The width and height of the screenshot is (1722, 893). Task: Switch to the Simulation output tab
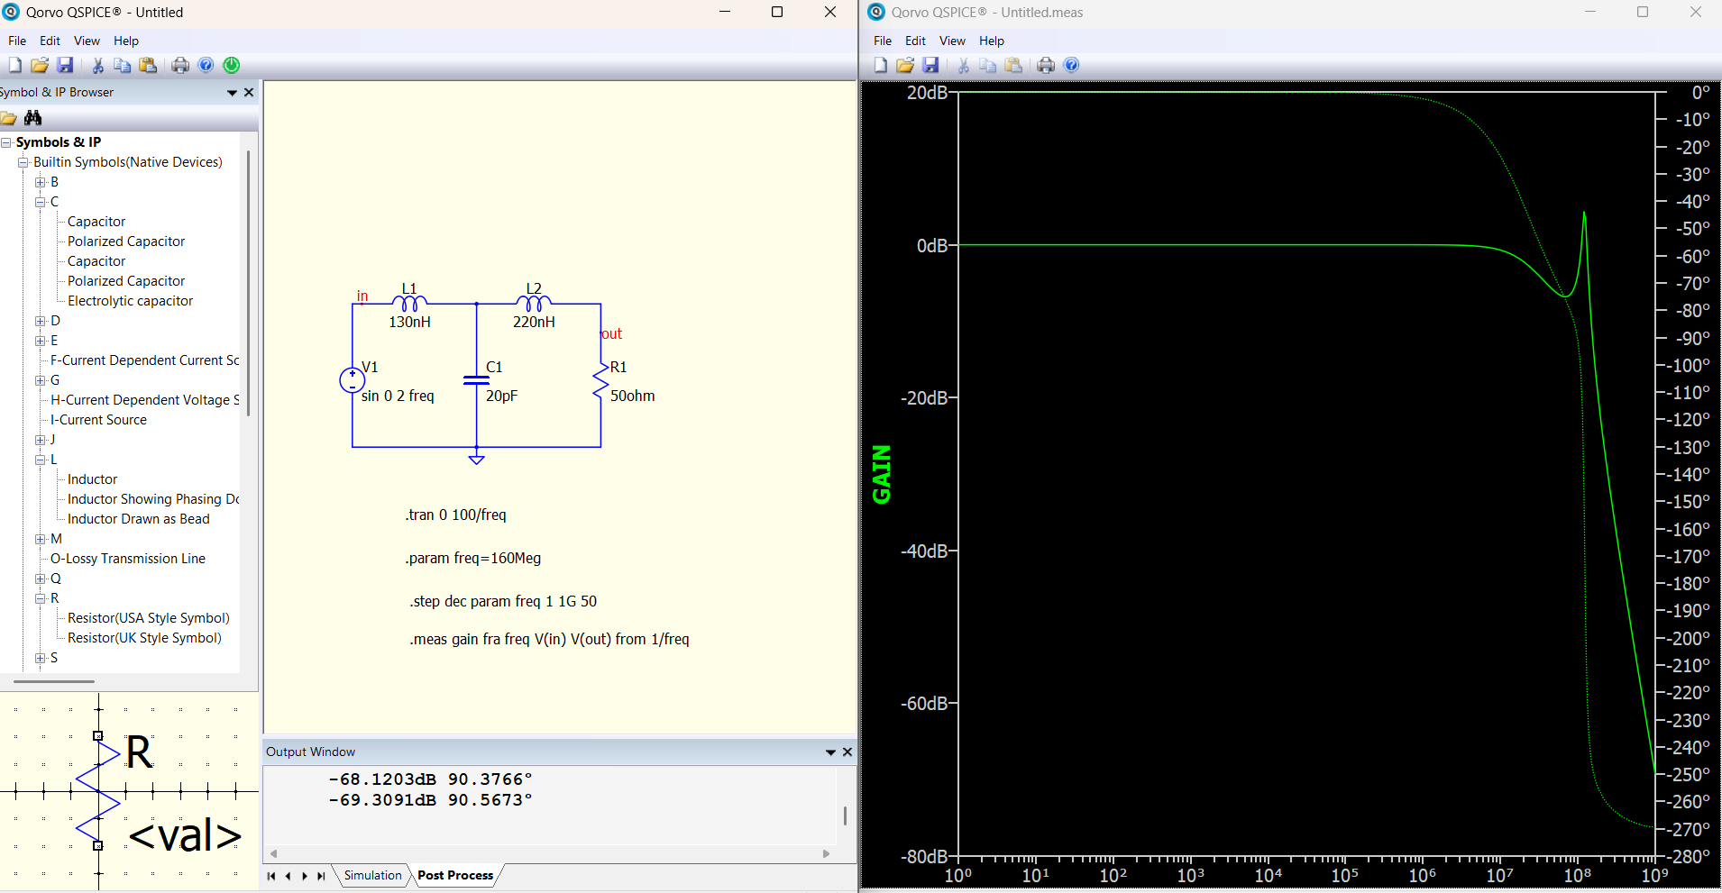372,875
